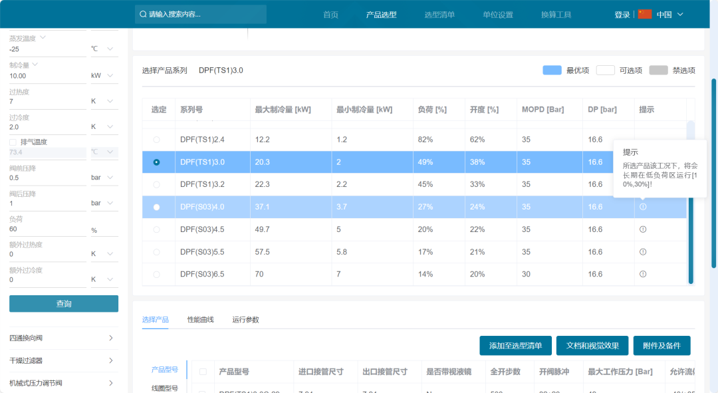Switch to the 选择产品 tab

click(x=155, y=320)
